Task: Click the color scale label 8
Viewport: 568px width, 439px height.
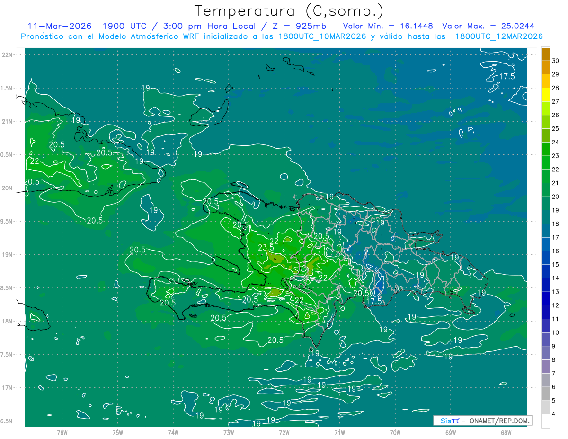Action: 554,360
